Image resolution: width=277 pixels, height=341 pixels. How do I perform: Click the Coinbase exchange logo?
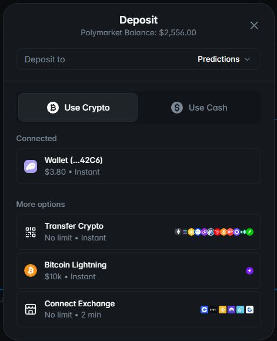point(204,309)
